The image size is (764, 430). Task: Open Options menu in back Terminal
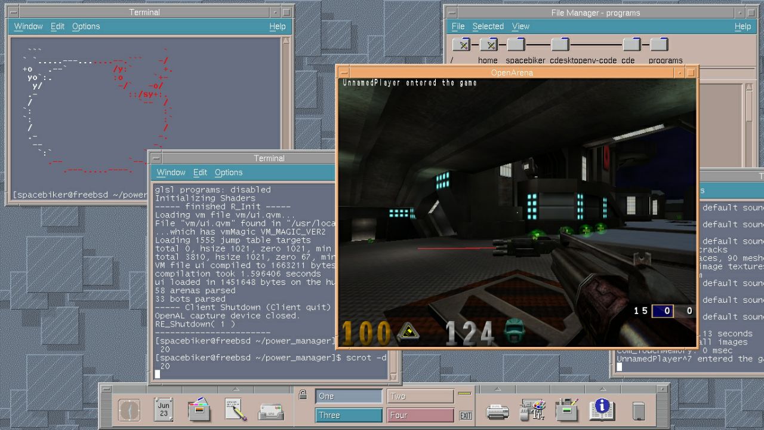coord(86,26)
